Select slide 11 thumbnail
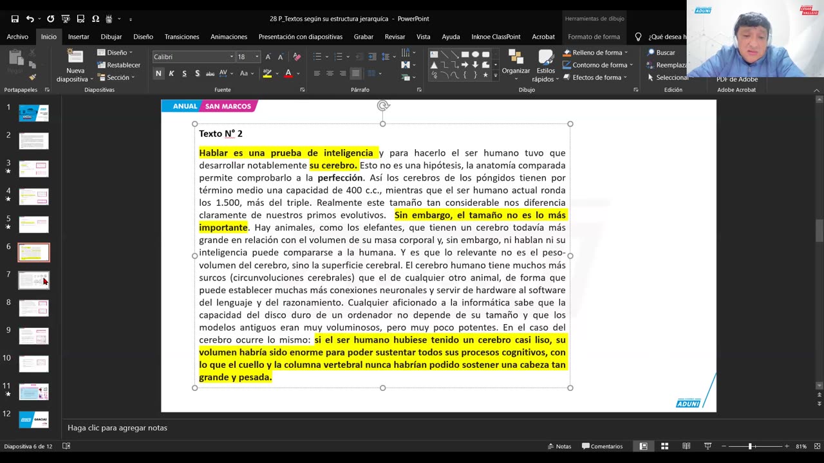Viewport: 824px width, 463px height. tap(33, 392)
